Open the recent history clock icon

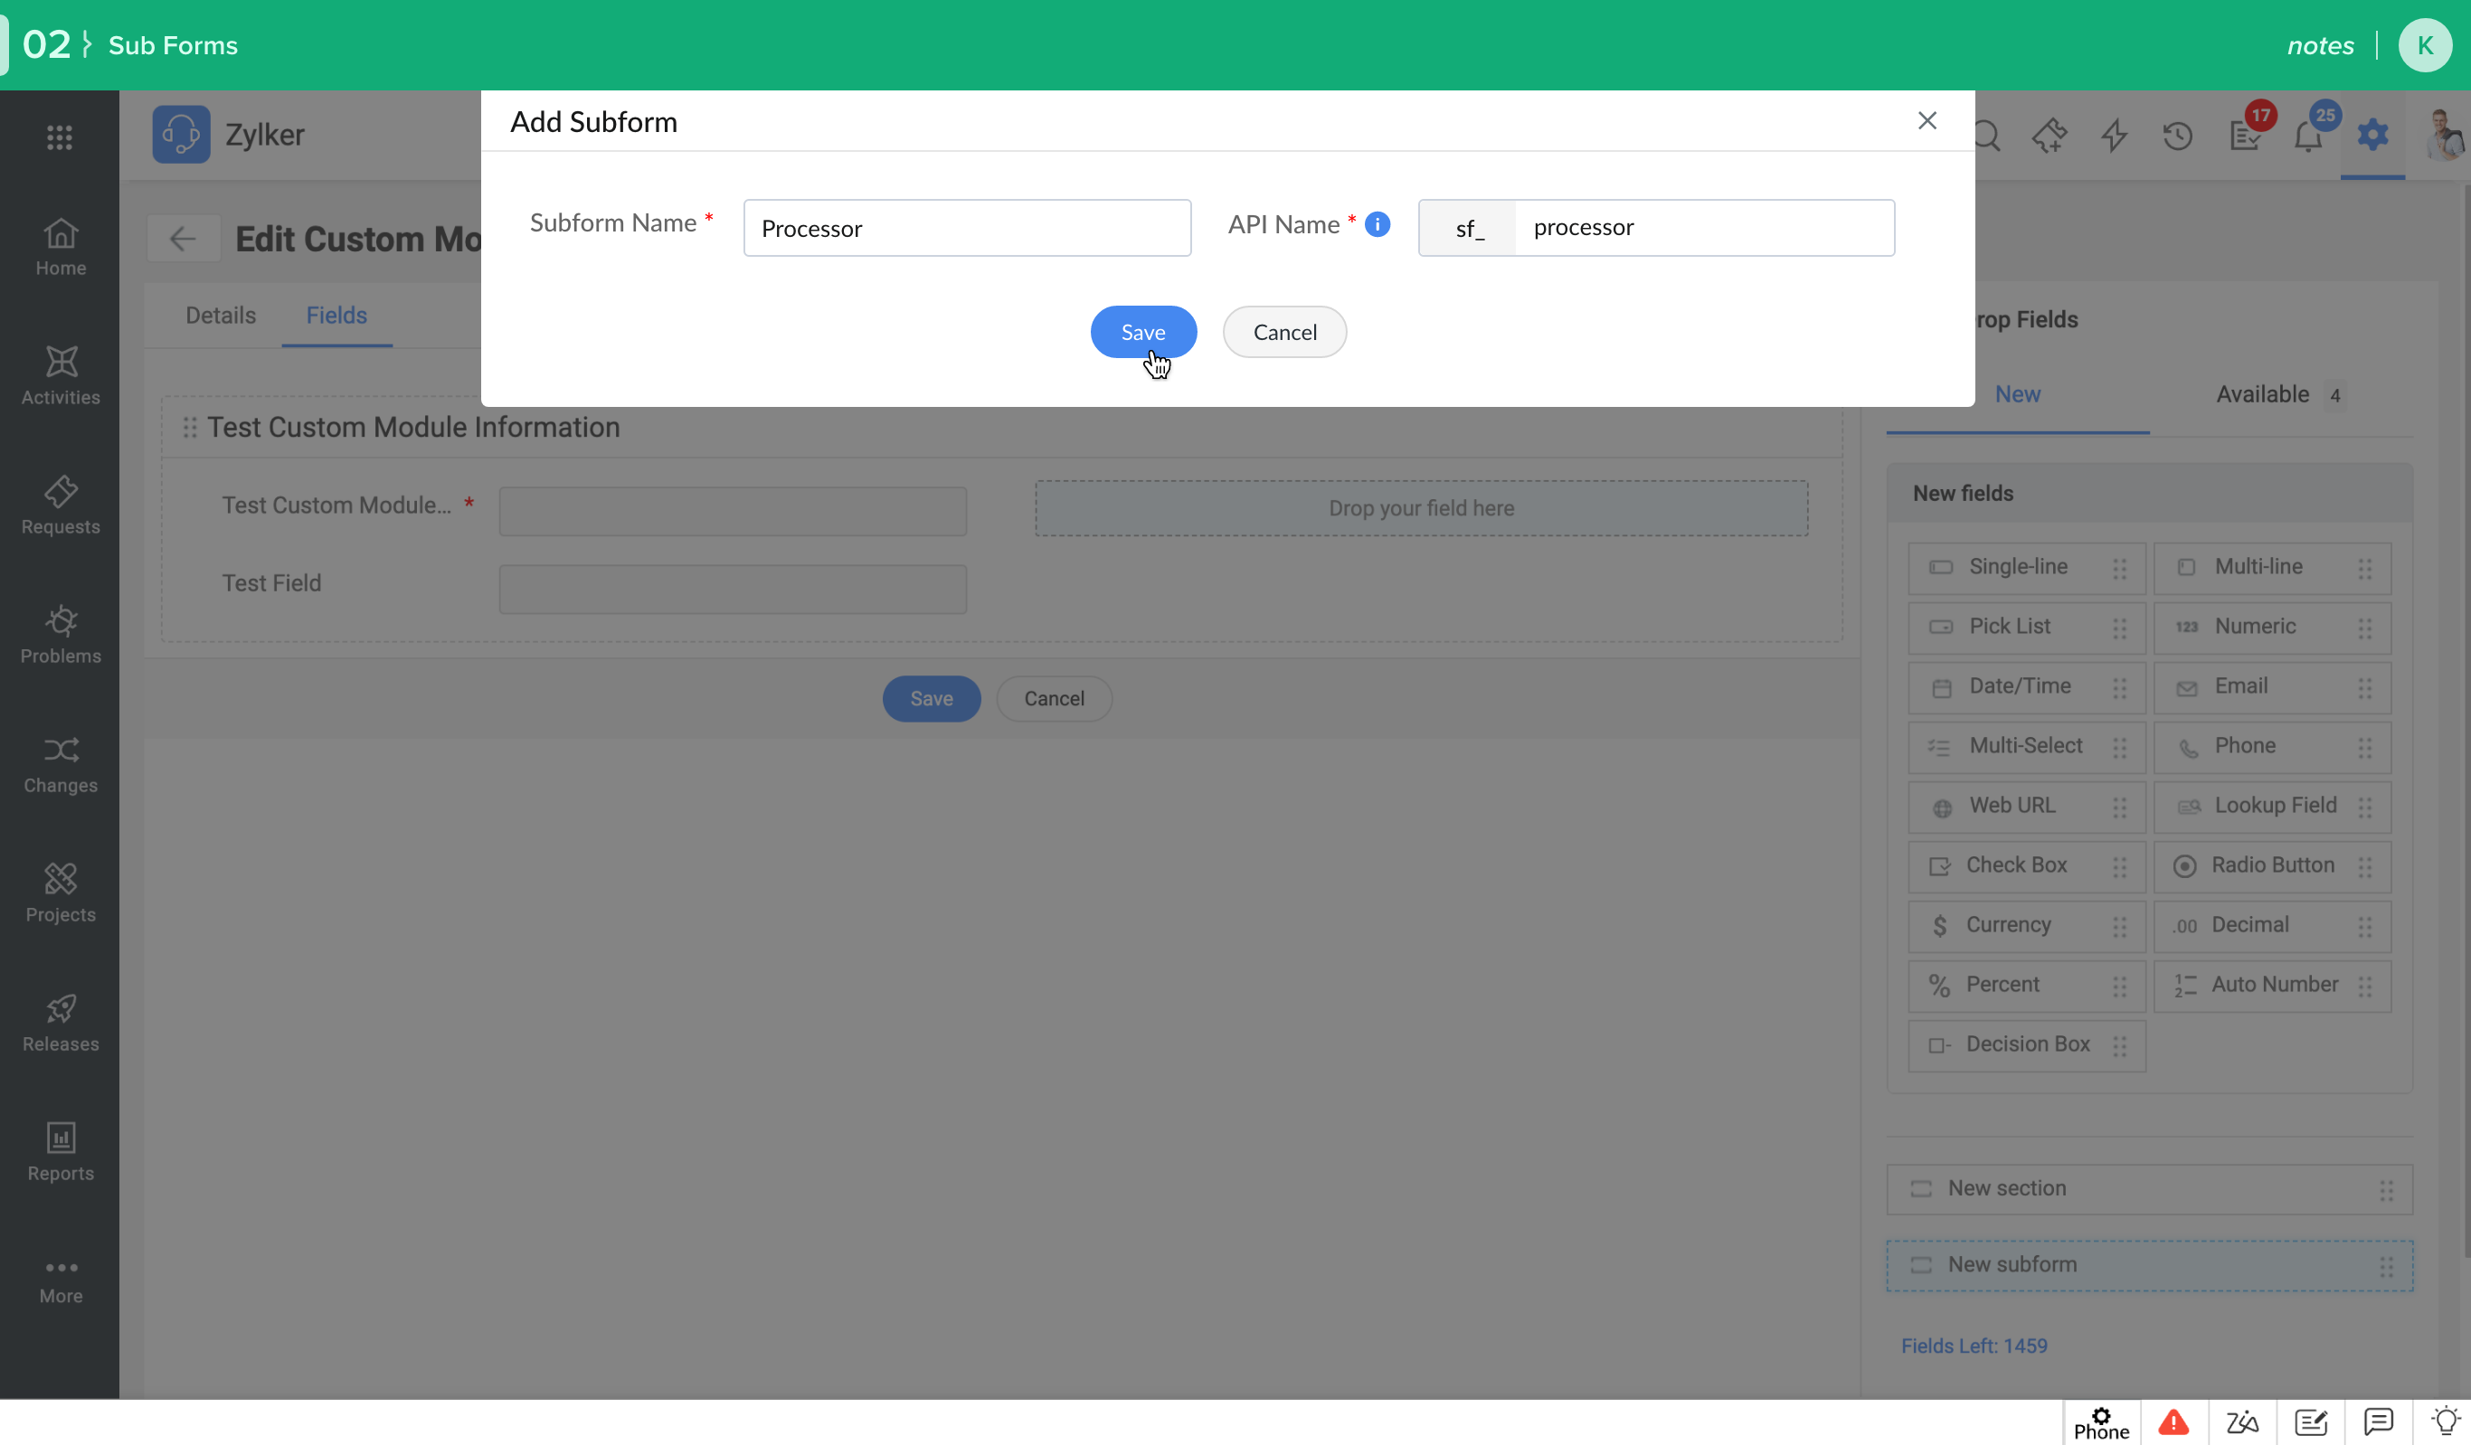2177,136
